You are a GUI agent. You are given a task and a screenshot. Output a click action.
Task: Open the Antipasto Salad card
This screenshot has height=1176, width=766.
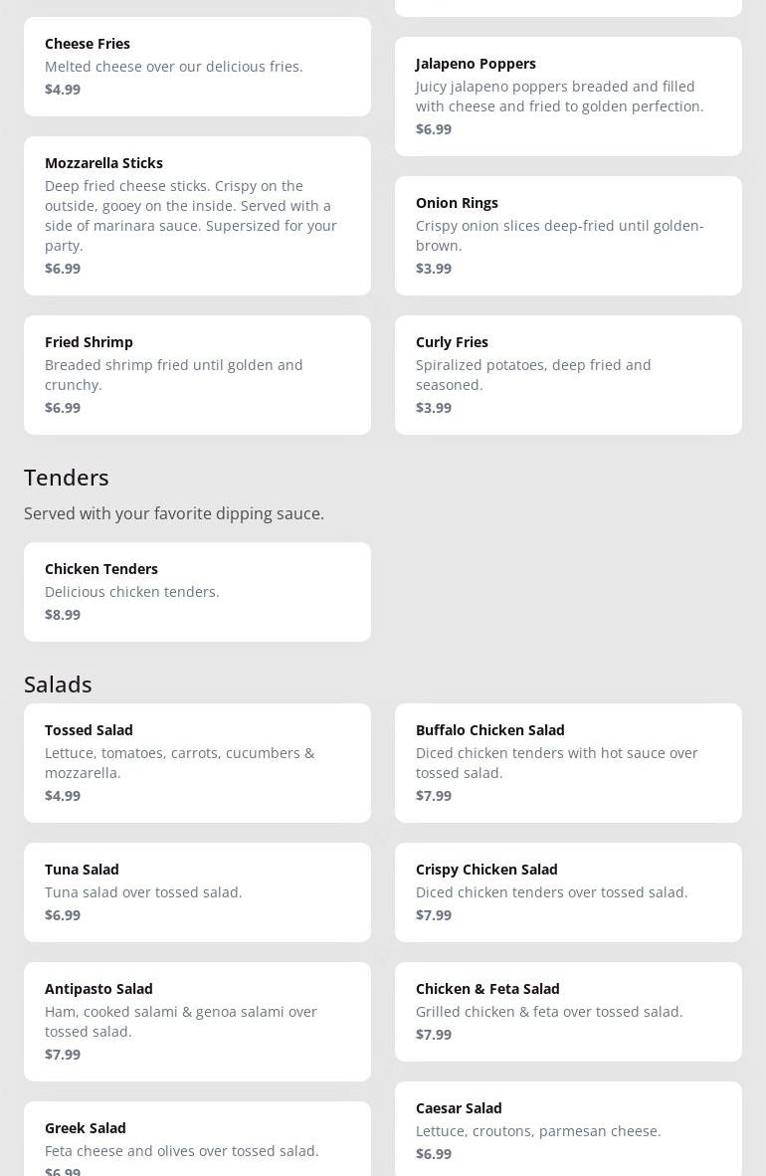tap(197, 1022)
